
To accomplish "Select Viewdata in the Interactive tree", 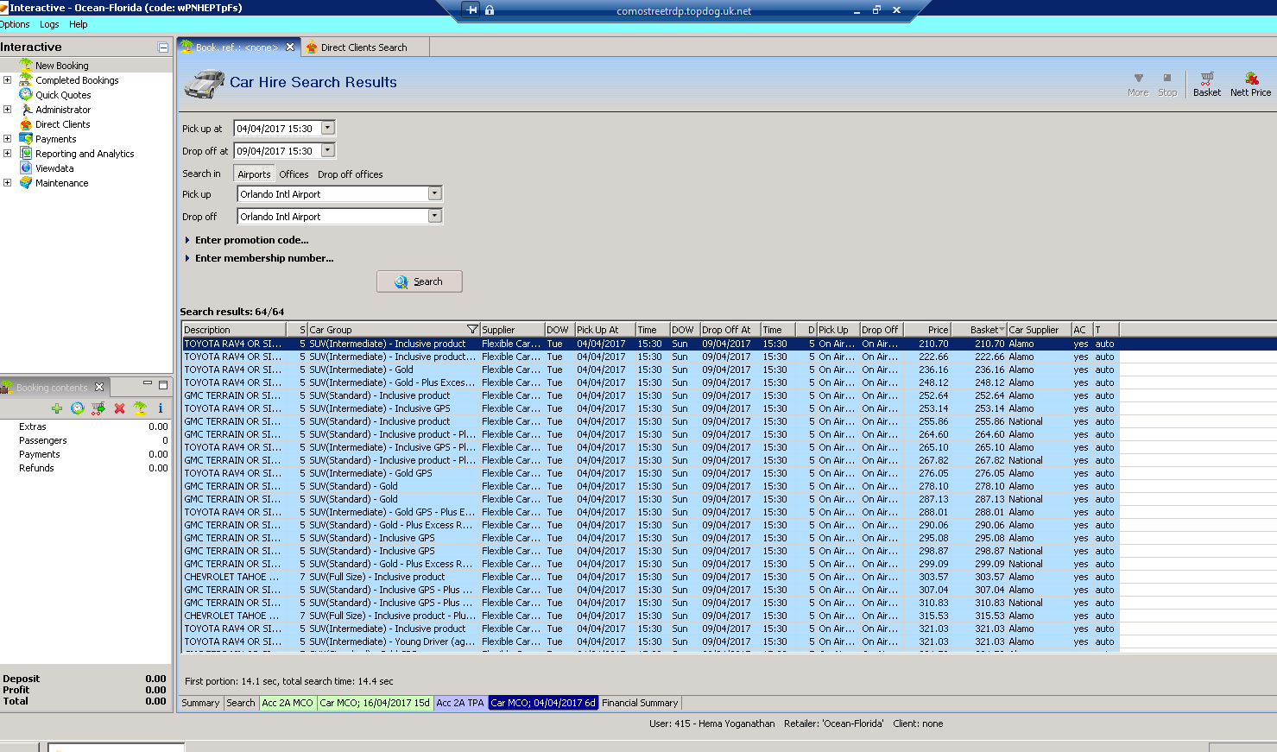I will 54,168.
